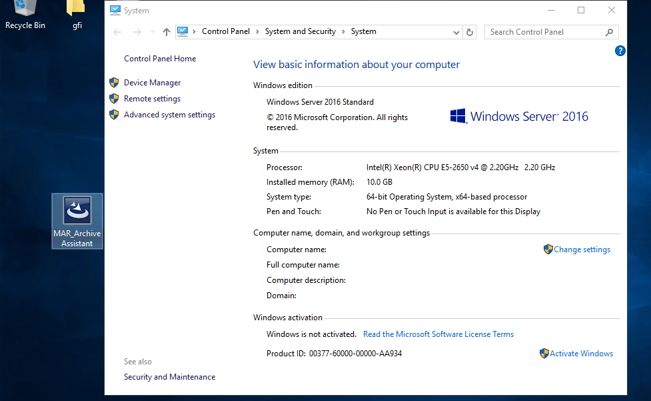Click 'Windows is not activated.' text
Image resolution: width=651 pixels, height=401 pixels.
coord(311,334)
